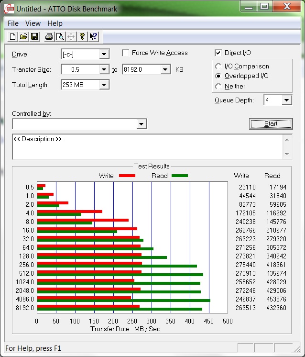Click inside the Description text box
Image resolution: width=305 pixels, height=357 pixels.
(x=147, y=147)
